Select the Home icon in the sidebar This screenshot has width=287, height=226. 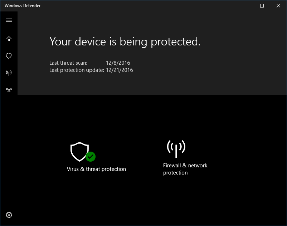(x=9, y=39)
